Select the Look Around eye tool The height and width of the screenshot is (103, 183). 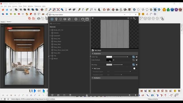click(x=70, y=9)
